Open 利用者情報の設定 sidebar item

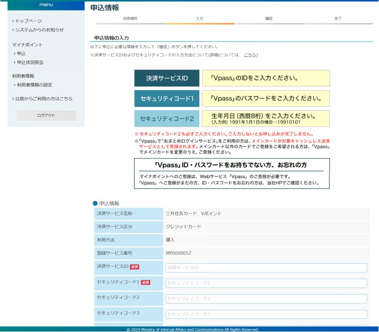coord(35,85)
